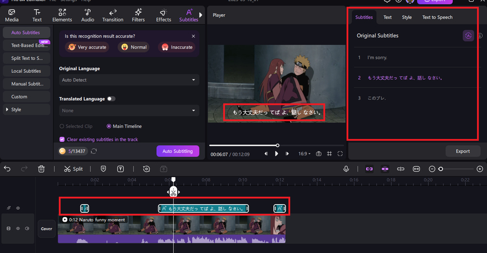Rate recognition as Inaccurate
The image size is (487, 253).
177,47
